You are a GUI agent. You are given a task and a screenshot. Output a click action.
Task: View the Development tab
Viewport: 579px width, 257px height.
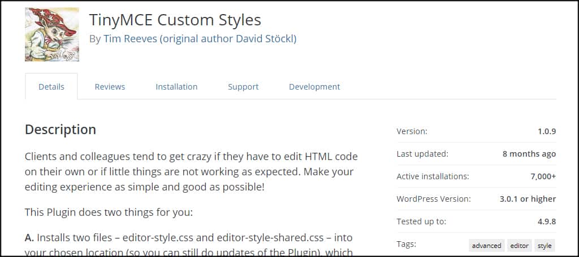click(x=314, y=87)
